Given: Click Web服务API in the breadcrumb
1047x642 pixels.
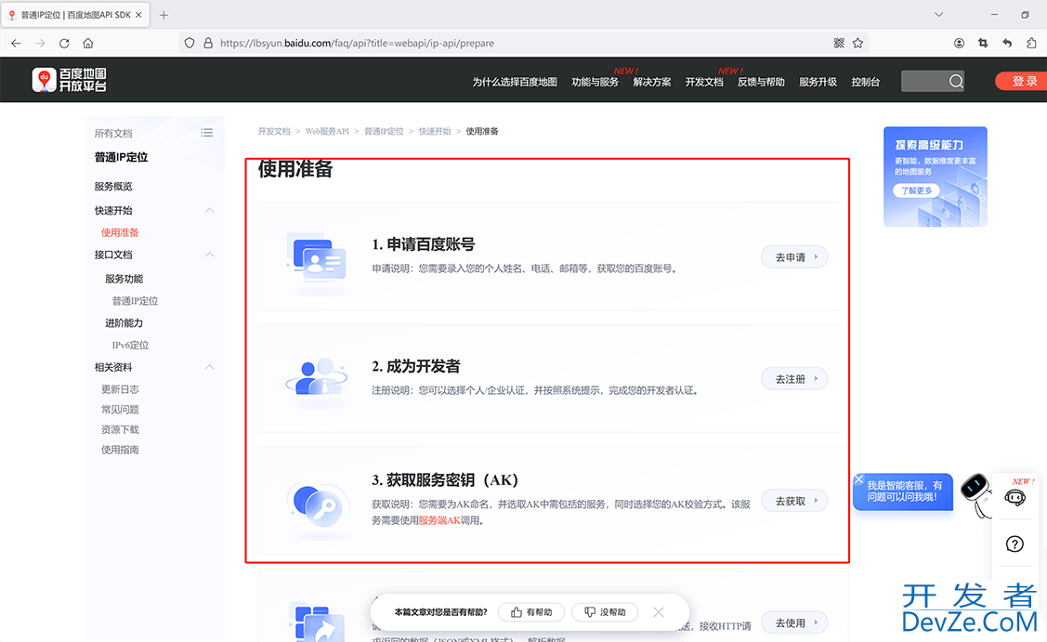Looking at the screenshot, I should click(x=327, y=131).
